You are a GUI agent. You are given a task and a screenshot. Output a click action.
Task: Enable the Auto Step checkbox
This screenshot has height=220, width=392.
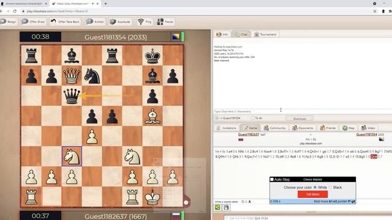pos(272,179)
